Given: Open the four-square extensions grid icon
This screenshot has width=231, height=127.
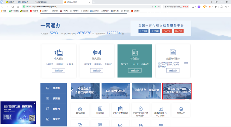Looking at the screenshot, I should click(x=216, y=7).
